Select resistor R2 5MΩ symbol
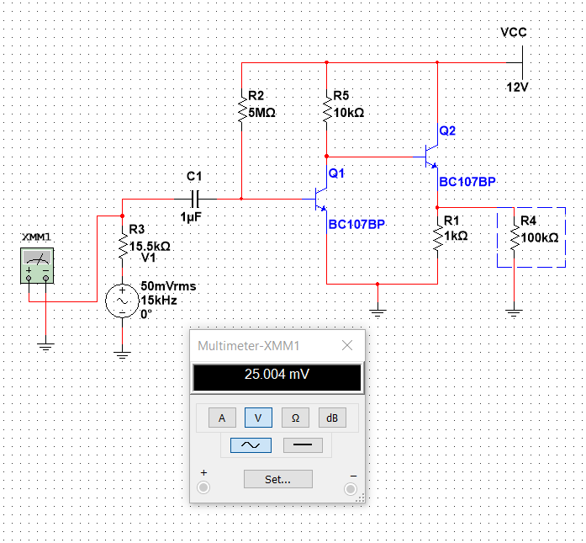This screenshot has height=543, width=586. (242, 109)
